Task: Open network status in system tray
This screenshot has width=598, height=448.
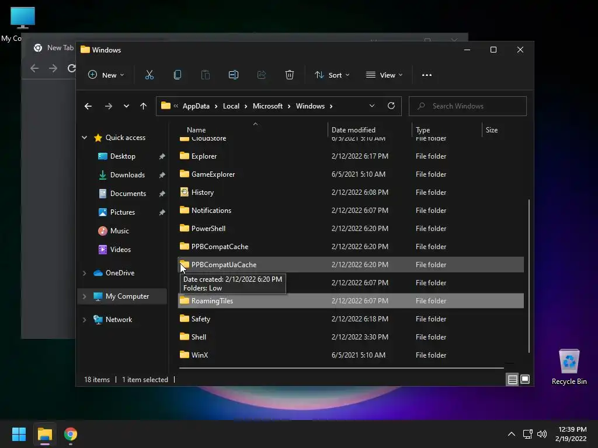Action: [x=527, y=434]
